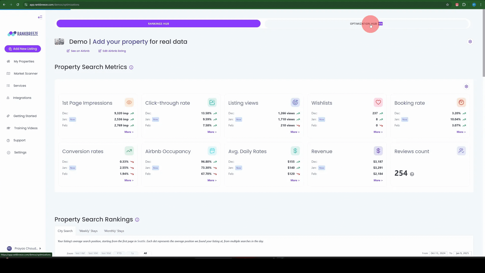This screenshot has height=273, width=485.
Task: Select the City Search tab
Action: (65, 231)
